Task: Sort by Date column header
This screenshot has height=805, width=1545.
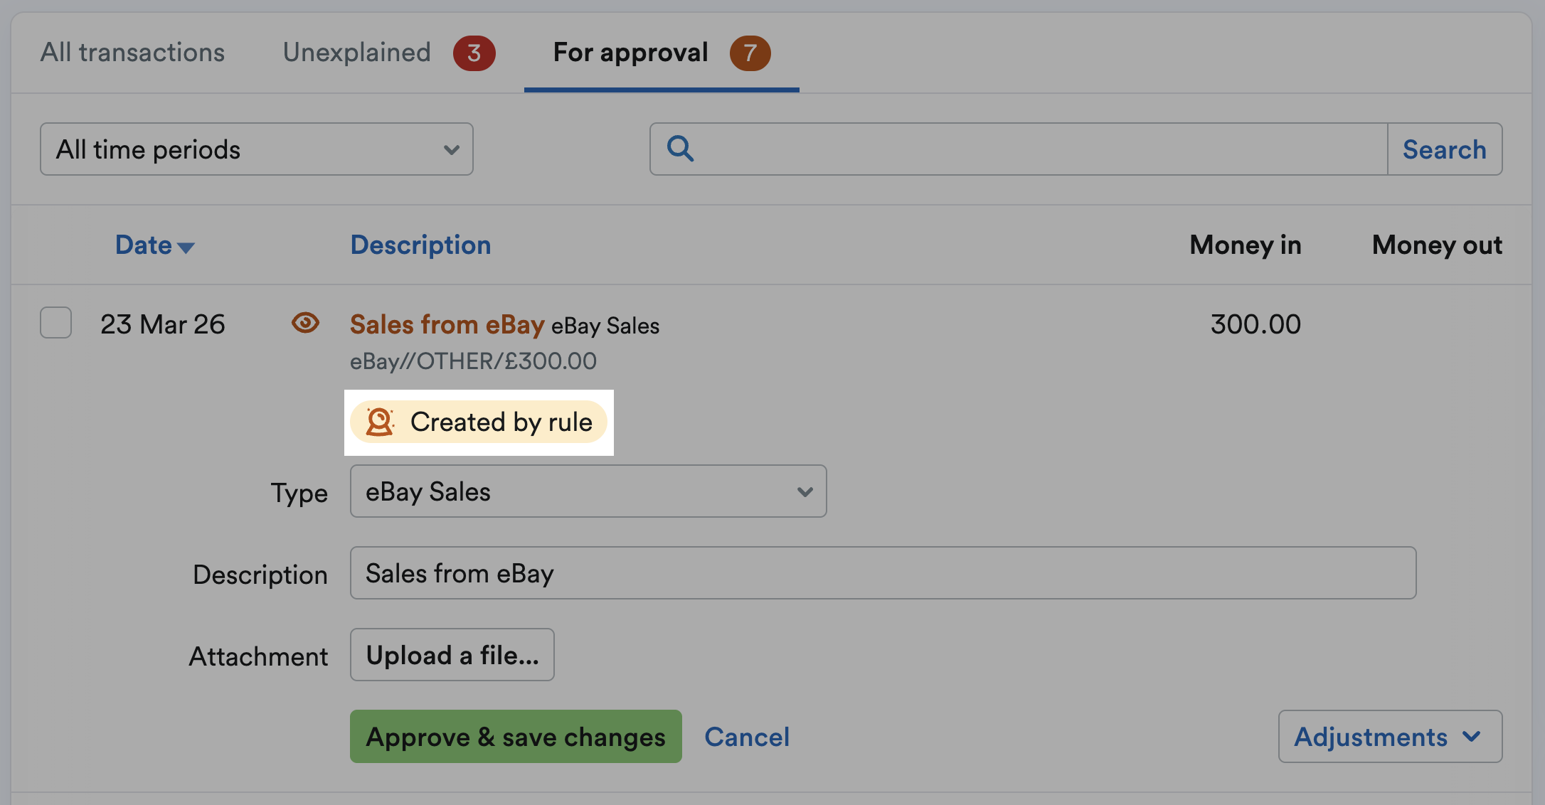Action: (154, 245)
